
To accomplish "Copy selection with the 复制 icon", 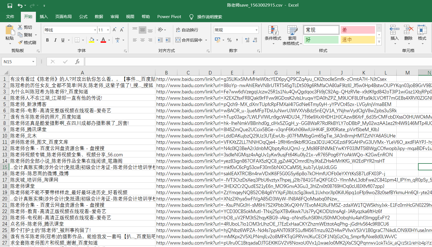I will [x=20, y=35].
